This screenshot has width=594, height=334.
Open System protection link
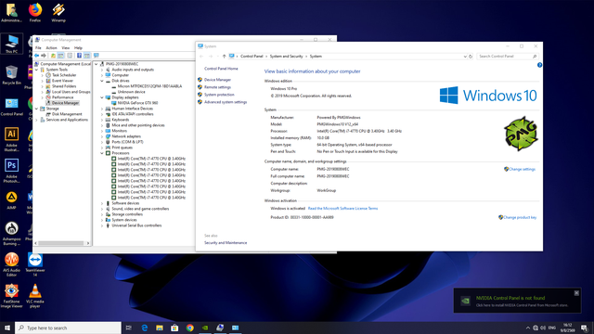tap(219, 95)
